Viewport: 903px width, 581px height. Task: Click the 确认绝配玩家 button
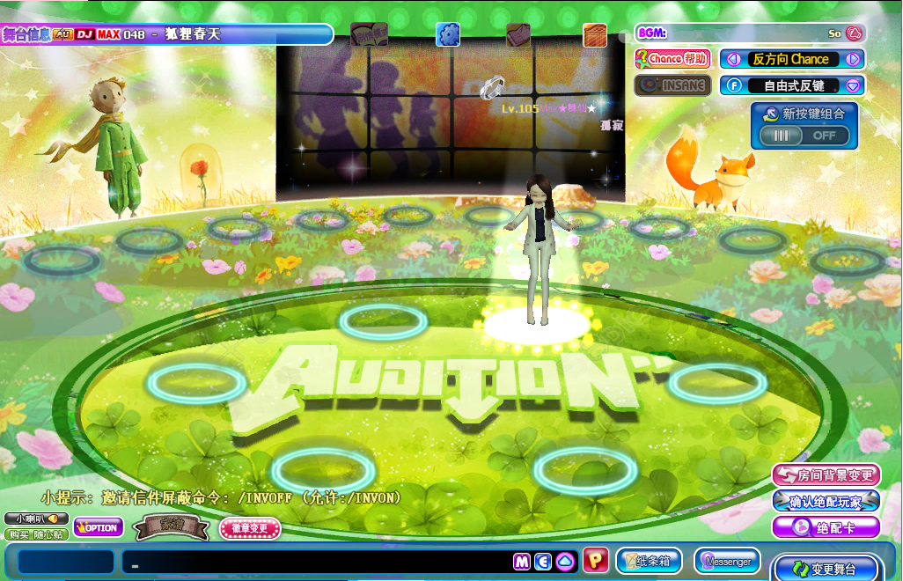point(826,502)
